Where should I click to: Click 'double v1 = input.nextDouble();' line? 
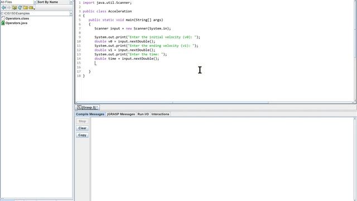pyautogui.click(x=125, y=50)
